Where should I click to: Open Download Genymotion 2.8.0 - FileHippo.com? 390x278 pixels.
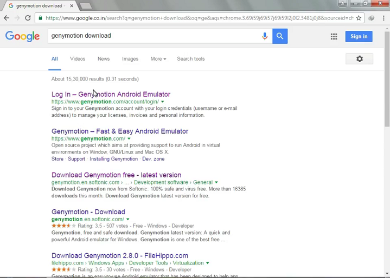pos(120,255)
